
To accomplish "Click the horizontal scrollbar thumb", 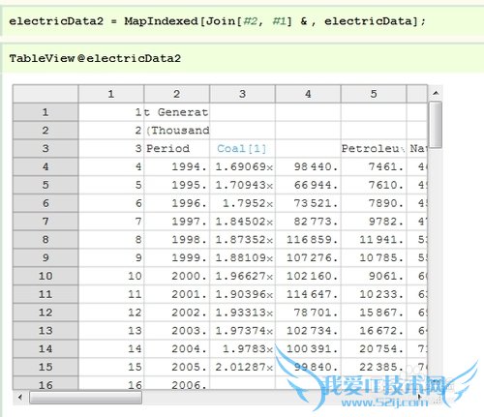I will pos(85,398).
